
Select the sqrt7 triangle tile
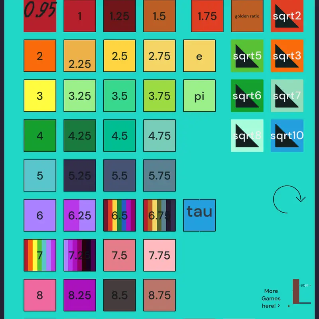tap(287, 96)
